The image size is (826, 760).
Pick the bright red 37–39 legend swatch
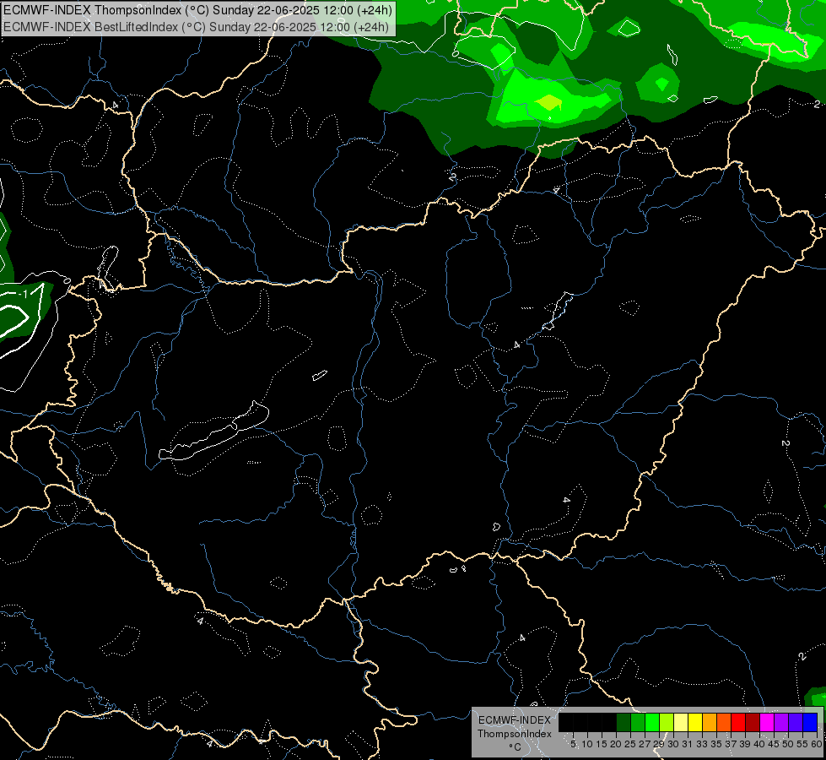click(x=738, y=723)
